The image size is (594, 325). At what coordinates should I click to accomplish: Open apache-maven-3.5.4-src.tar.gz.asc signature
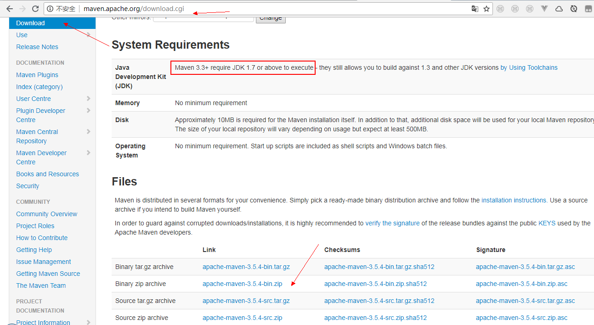click(x=525, y=301)
